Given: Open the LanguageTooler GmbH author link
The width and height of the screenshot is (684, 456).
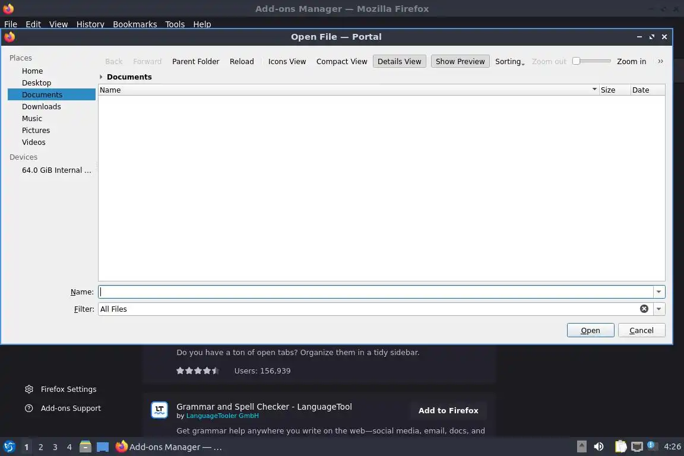Looking at the screenshot, I should (223, 416).
